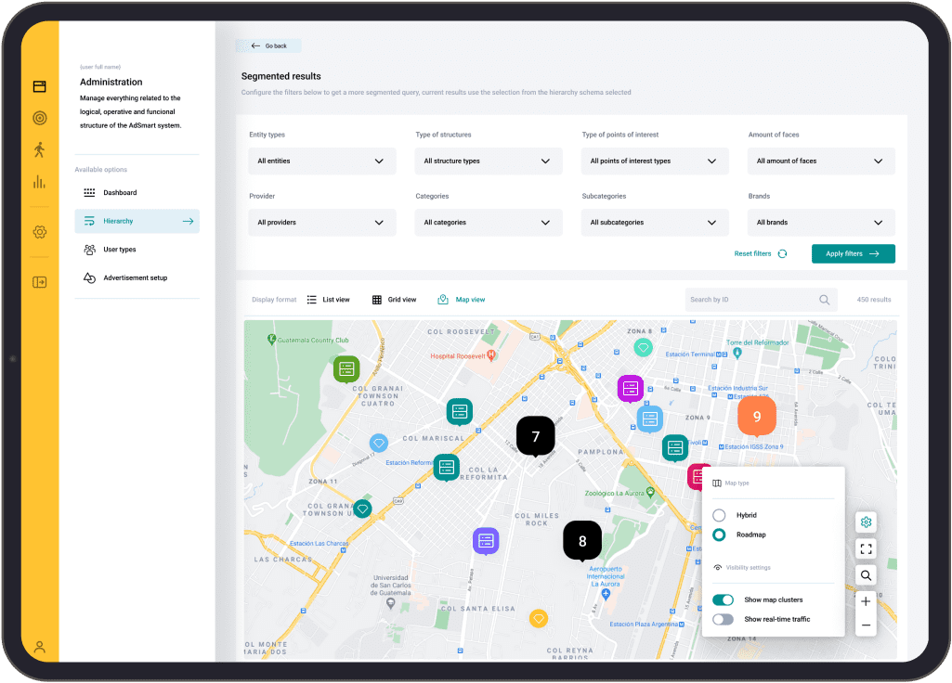
Task: Enter fullscreen map mode
Action: [865, 548]
